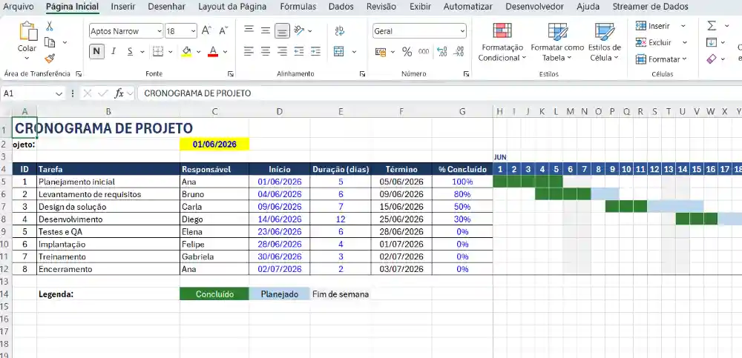
Task: Click the formula bar text field
Action: tap(440, 93)
